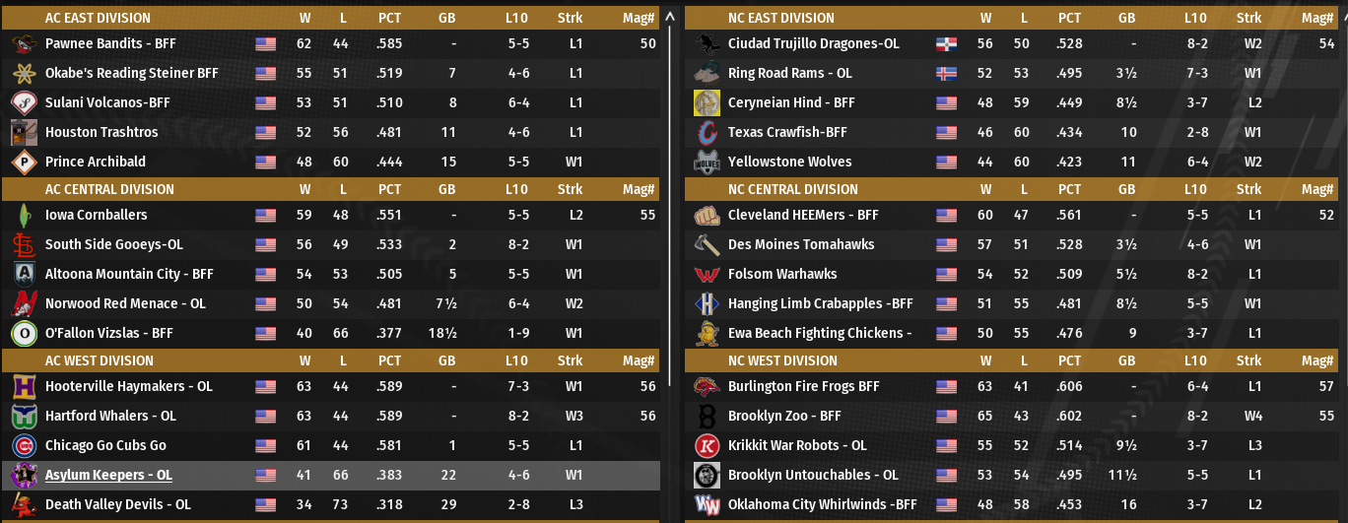Click the NC Central Division header
Image resolution: width=1348 pixels, height=523 pixels.
coord(795,189)
